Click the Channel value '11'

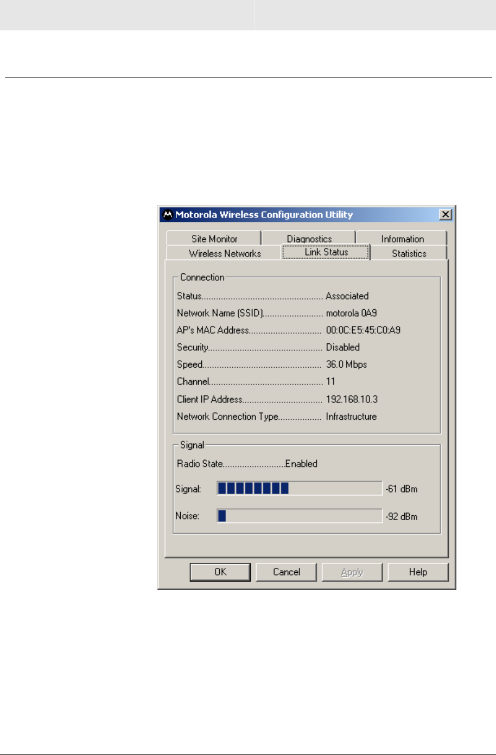(x=330, y=381)
